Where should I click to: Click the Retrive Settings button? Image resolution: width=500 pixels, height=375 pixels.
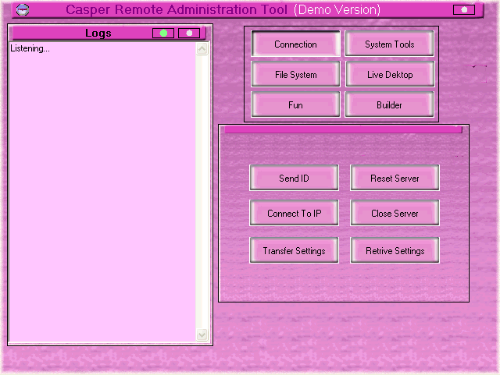(395, 250)
